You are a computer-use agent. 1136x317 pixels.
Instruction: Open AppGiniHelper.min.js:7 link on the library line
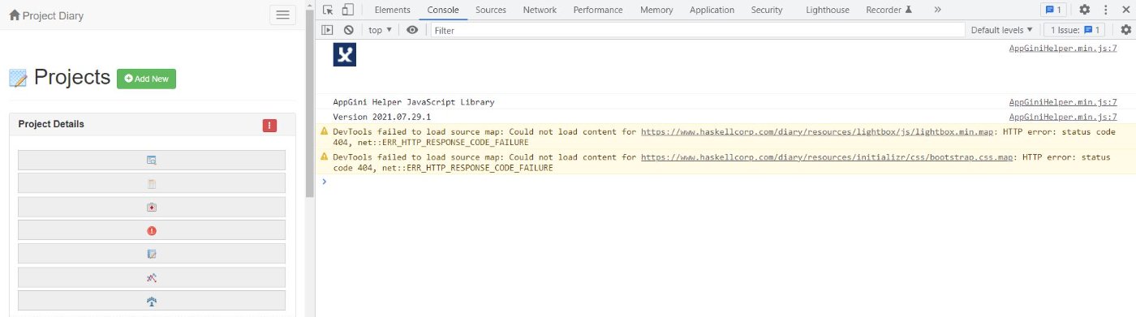pos(1062,102)
